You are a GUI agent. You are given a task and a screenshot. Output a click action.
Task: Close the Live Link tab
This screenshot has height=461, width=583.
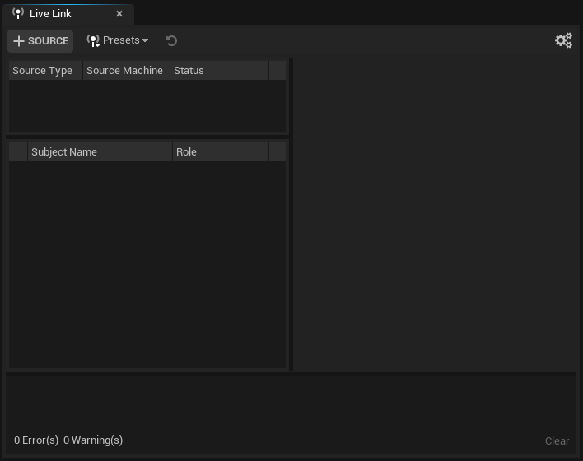tap(119, 14)
